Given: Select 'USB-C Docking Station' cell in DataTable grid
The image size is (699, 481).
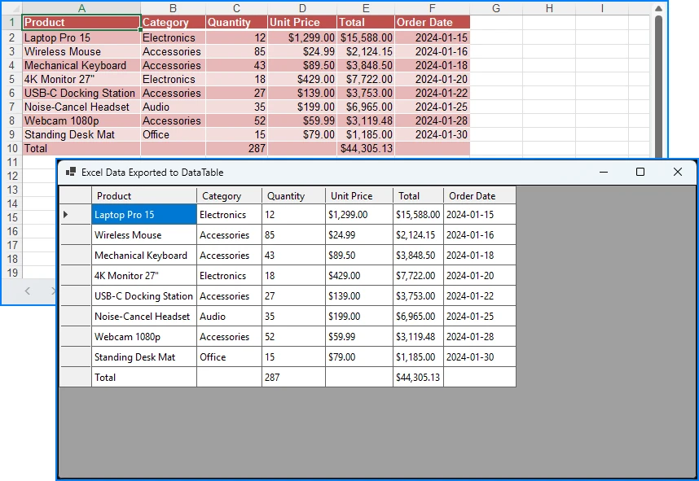Looking at the screenshot, I should [x=144, y=296].
